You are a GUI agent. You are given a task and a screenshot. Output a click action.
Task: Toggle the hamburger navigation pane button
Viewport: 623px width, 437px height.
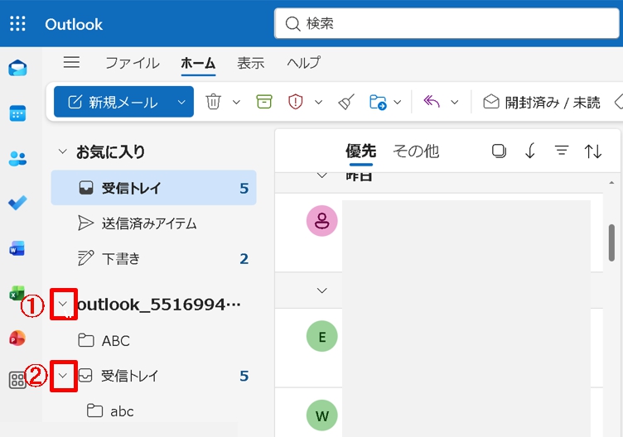[72, 63]
